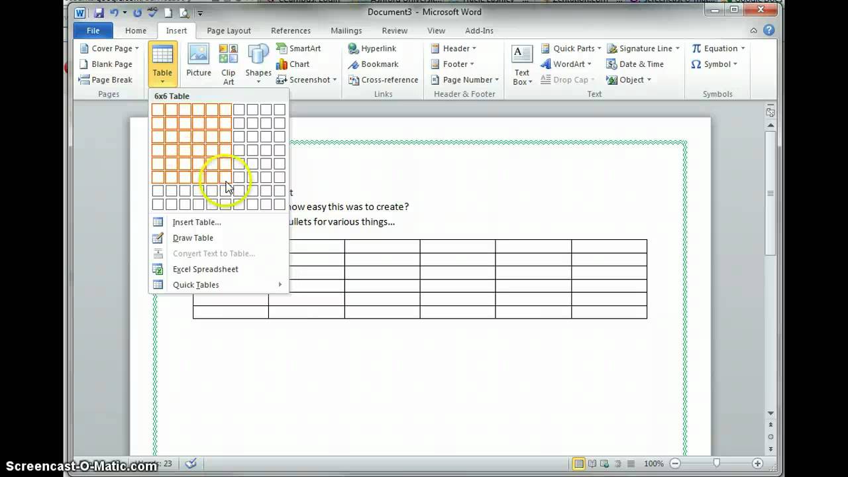Switch to Print Layout view
Screen dimensions: 848x477
pyautogui.click(x=578, y=464)
